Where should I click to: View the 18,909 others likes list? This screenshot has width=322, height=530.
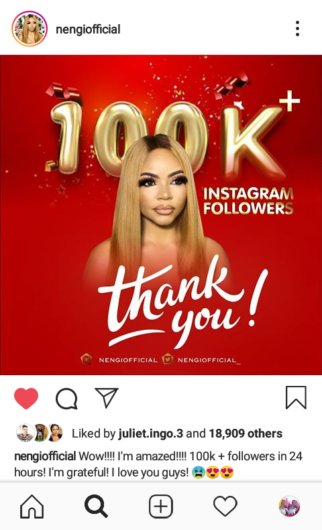pyautogui.click(x=246, y=434)
